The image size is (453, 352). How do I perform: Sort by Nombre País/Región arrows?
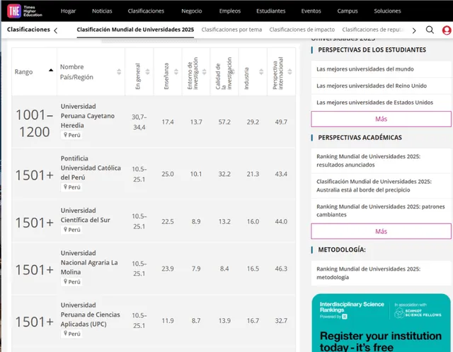tap(119, 72)
